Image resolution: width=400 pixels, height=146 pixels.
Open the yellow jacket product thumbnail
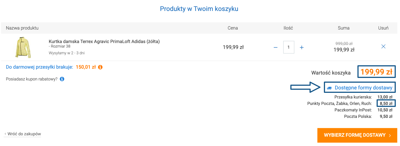23,47
